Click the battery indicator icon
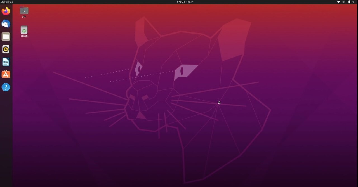The image size is (358, 187). 349,2
